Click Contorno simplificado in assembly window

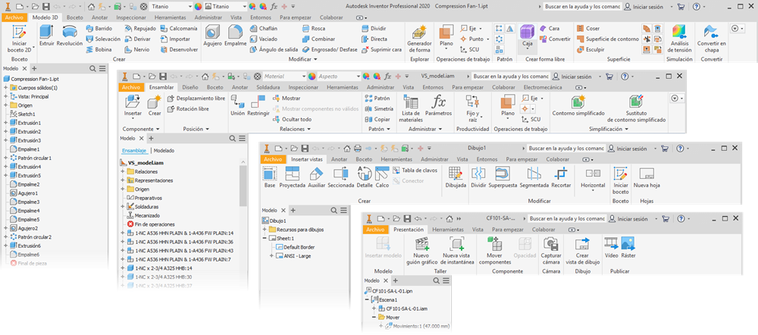pos(578,106)
